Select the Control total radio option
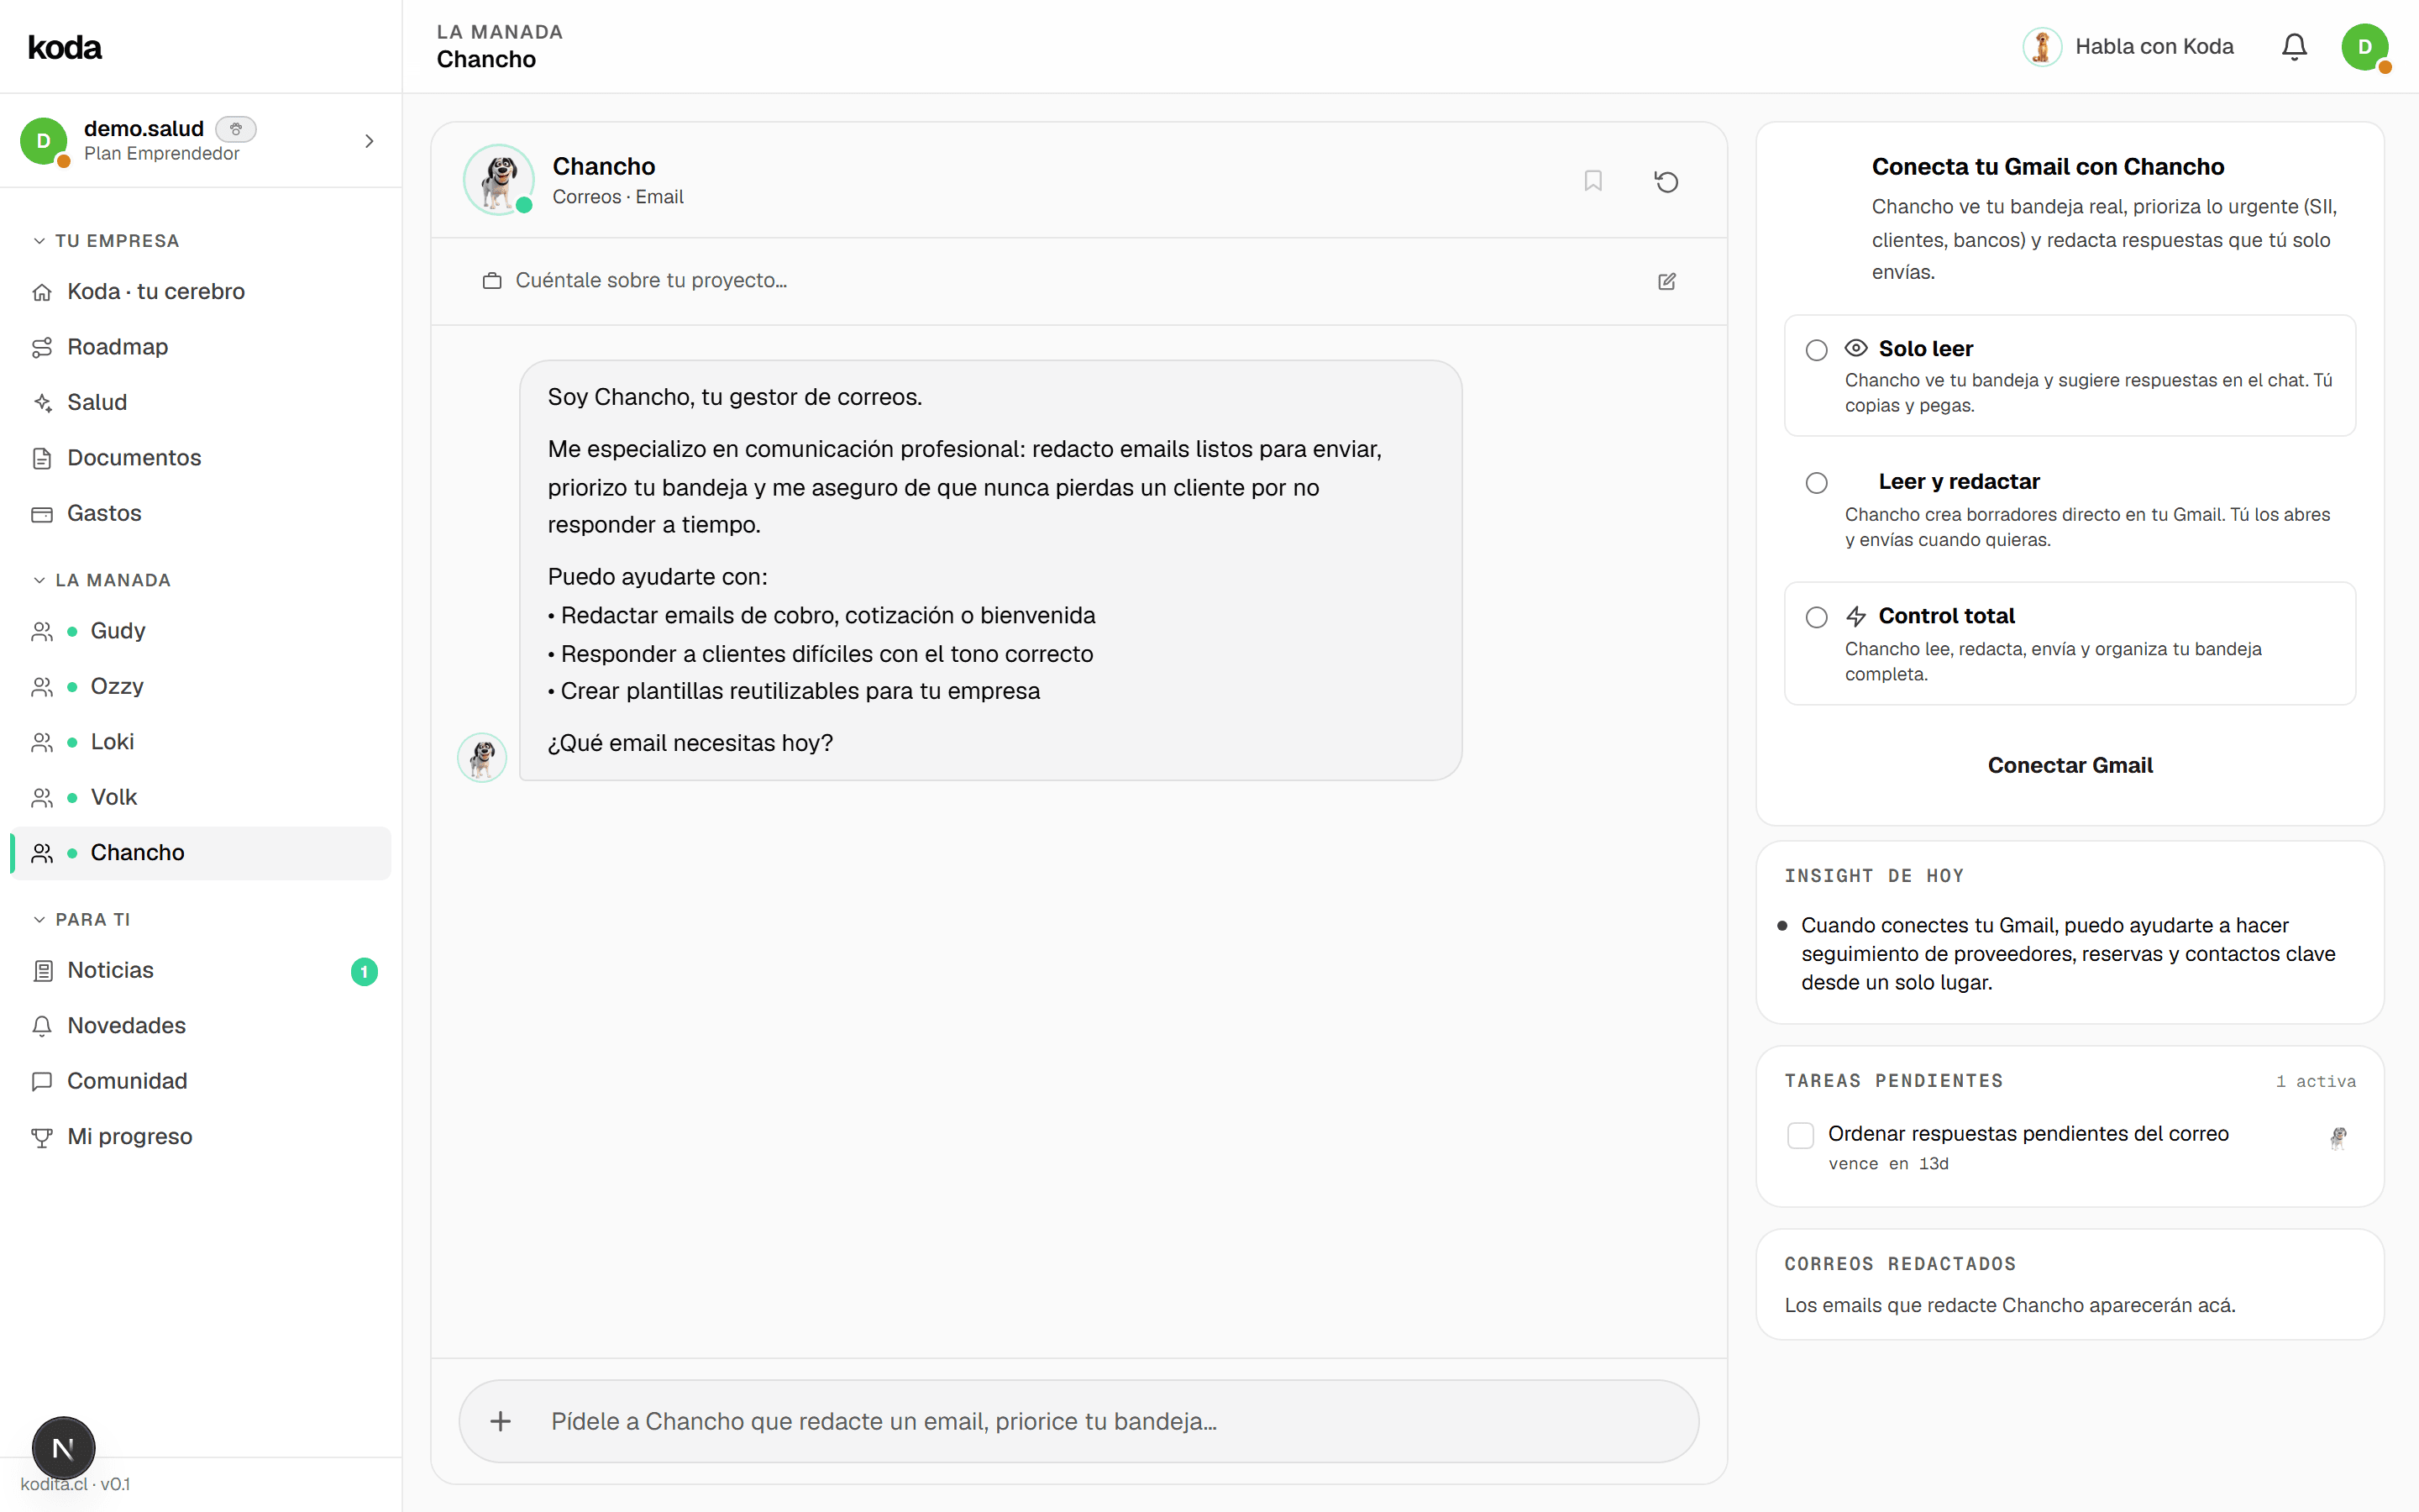Screen dimensions: 2419x1512 pyautogui.click(x=1816, y=617)
